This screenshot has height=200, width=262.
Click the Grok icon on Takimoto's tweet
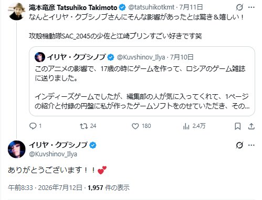239,7
